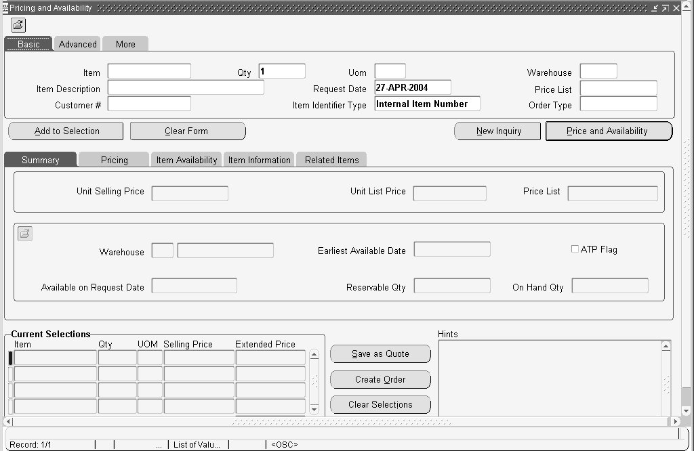Click the Item Identifier Type field
The height and width of the screenshot is (451, 694).
[x=427, y=104]
